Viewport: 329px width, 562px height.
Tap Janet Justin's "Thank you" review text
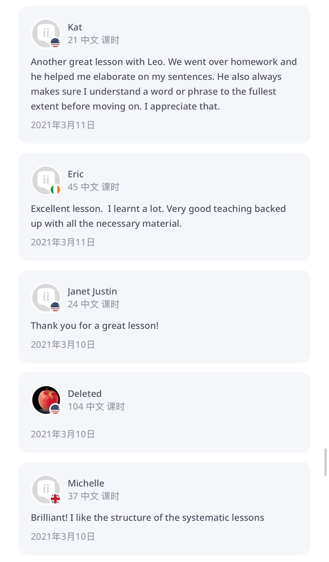coord(95,326)
